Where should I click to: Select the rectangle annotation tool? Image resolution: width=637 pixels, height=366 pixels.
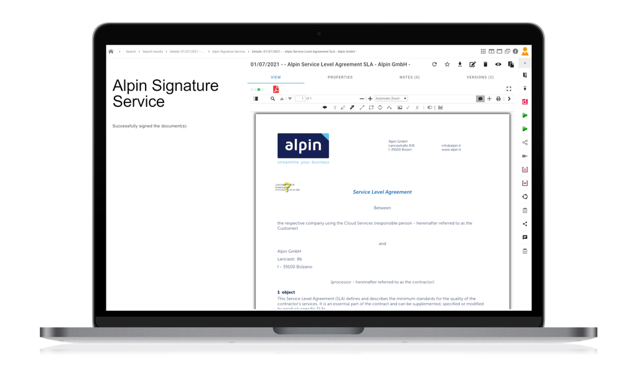click(371, 108)
